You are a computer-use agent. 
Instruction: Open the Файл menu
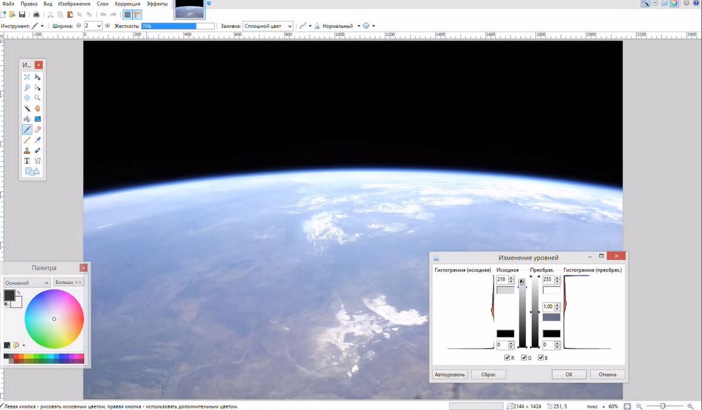[8, 4]
